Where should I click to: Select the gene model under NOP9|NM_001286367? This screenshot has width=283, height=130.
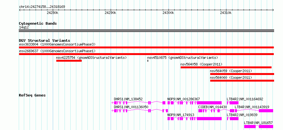195,103
